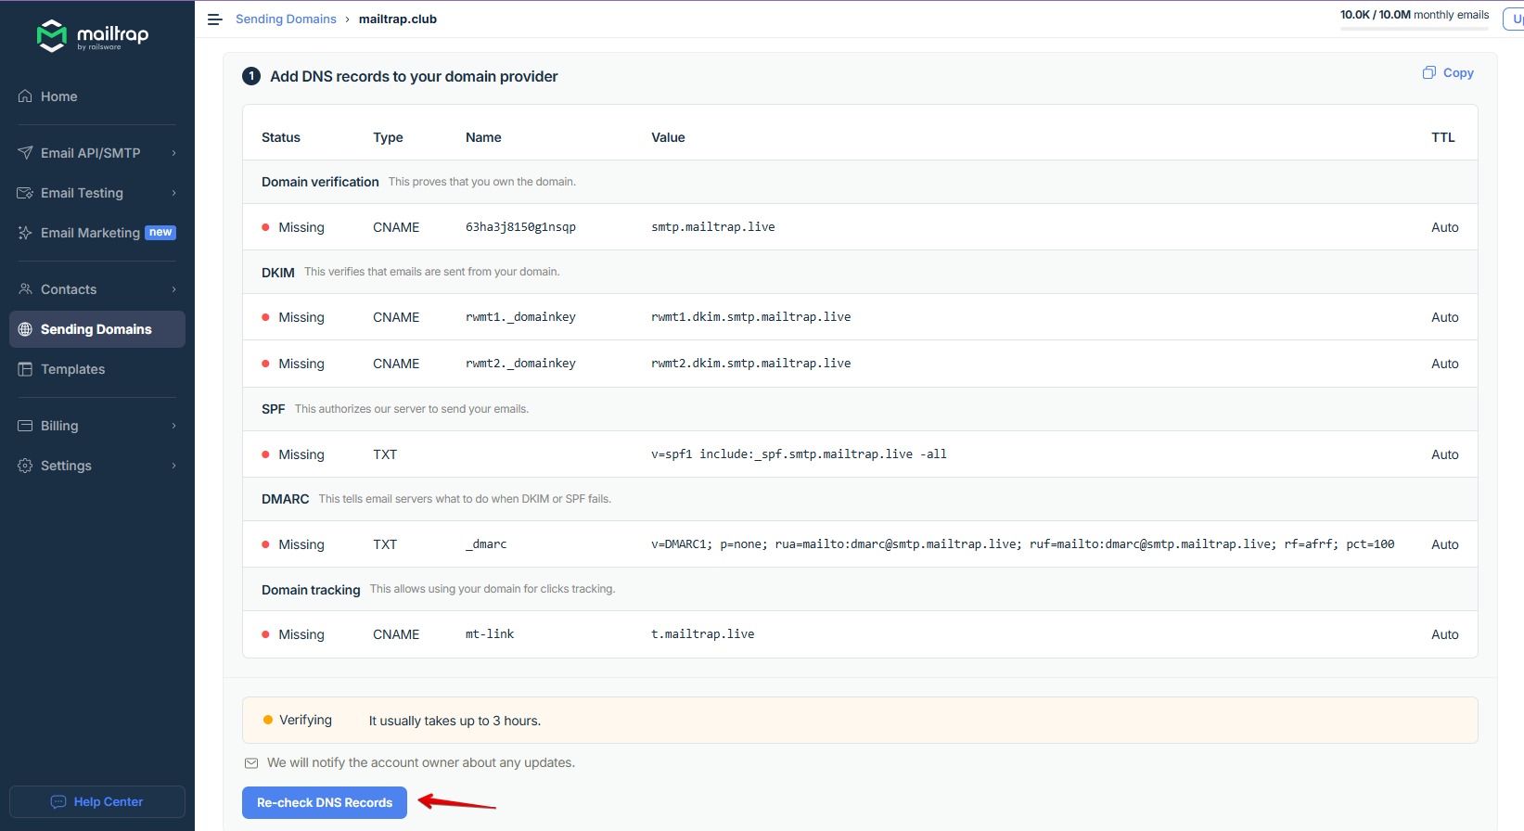Image resolution: width=1524 pixels, height=831 pixels.
Task: Click the monthly emails usage progress bar
Action: (x=1414, y=29)
